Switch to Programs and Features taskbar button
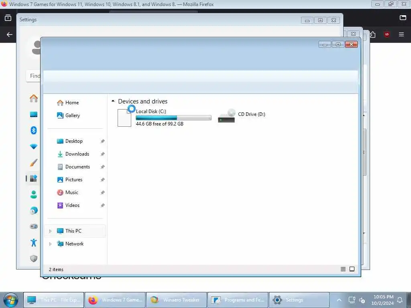This screenshot has height=308, width=411. click(x=238, y=300)
